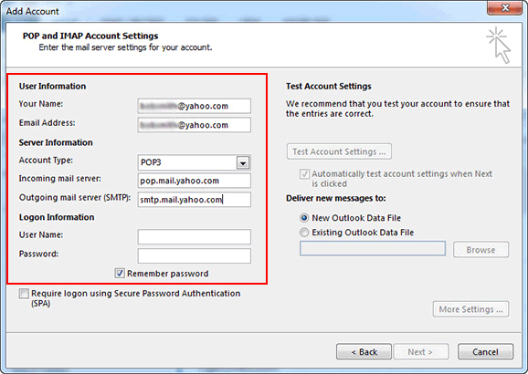Click the Incoming mail server label
Screen dimensions: 528x374
[x=60, y=179]
